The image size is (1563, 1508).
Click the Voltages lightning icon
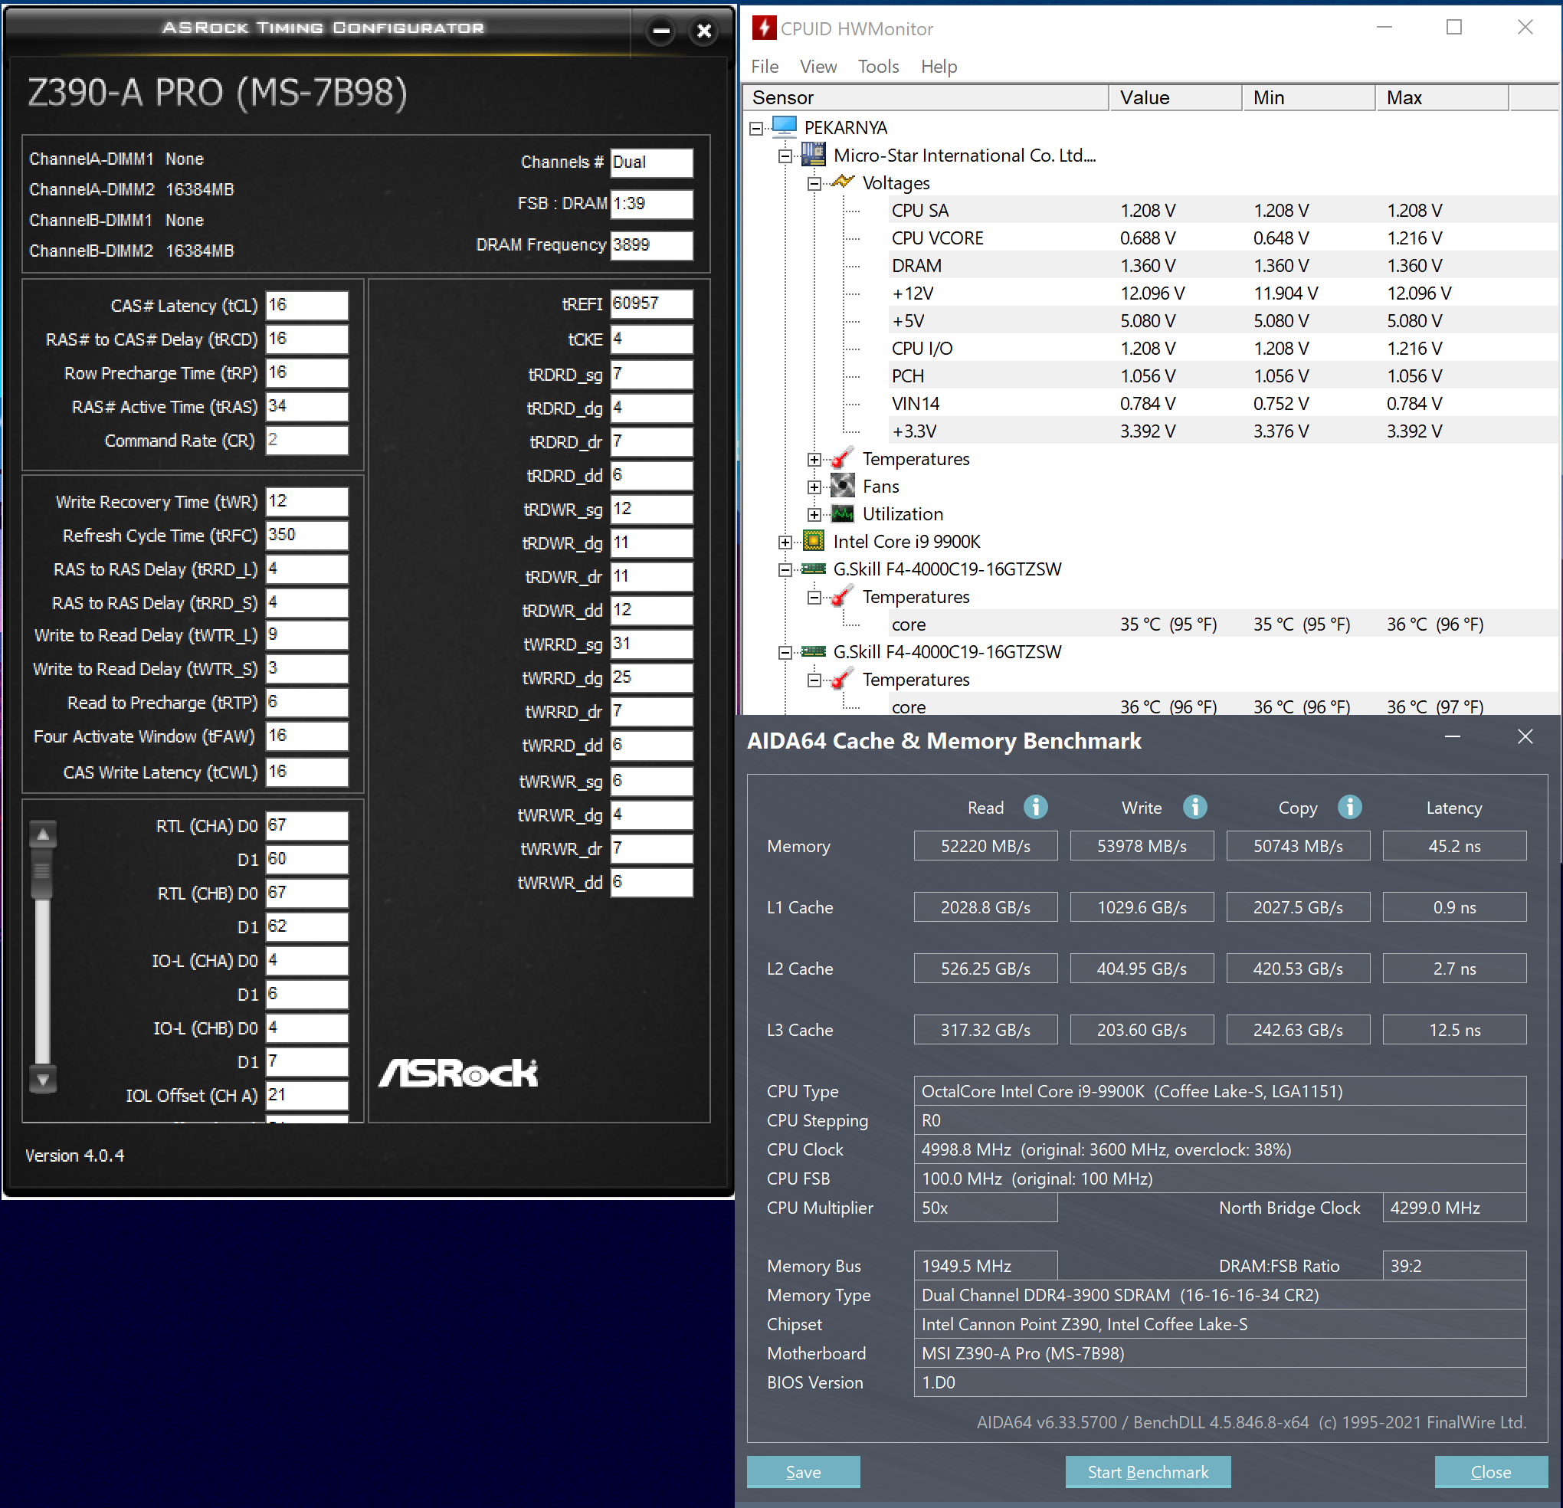click(x=842, y=182)
